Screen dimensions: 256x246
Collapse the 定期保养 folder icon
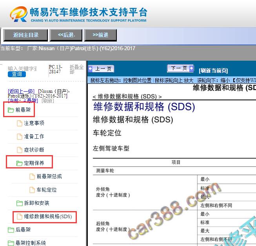pos(20,163)
